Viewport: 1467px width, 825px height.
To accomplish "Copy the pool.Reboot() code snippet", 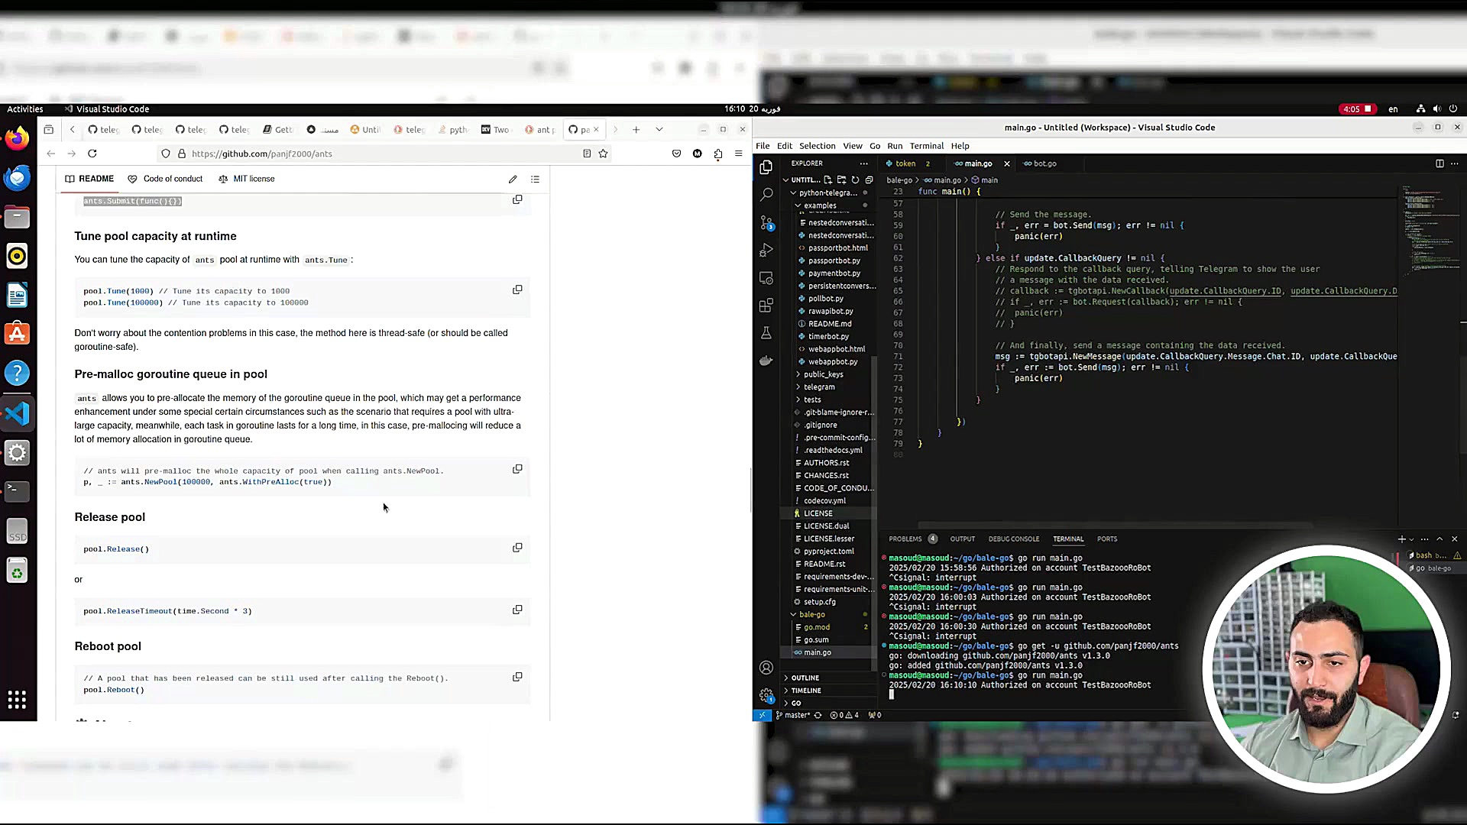I will [x=517, y=677].
